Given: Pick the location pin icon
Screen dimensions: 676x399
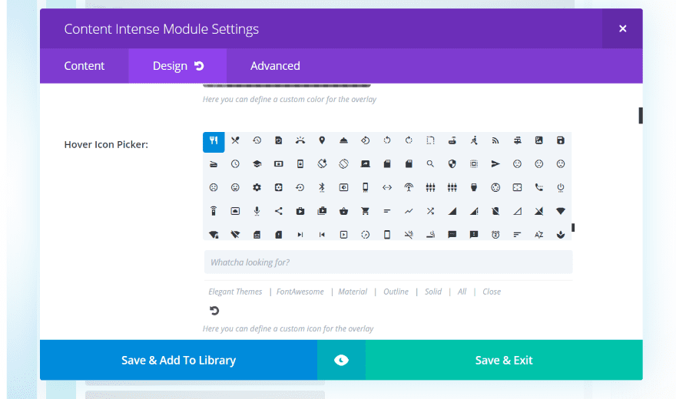Looking at the screenshot, I should click(322, 140).
